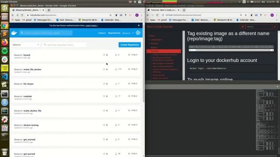Open the bbearce / for_bryan repository
Image resolution: width=280 pixels, height=157 pixels.
point(24,84)
